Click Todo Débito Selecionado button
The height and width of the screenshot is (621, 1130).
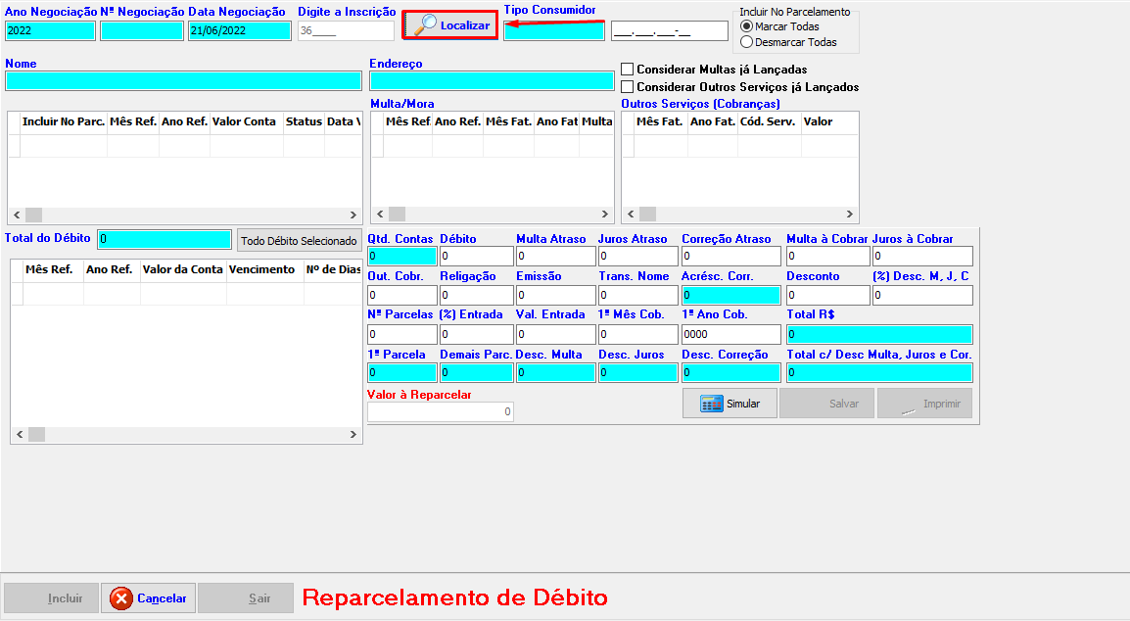point(299,241)
